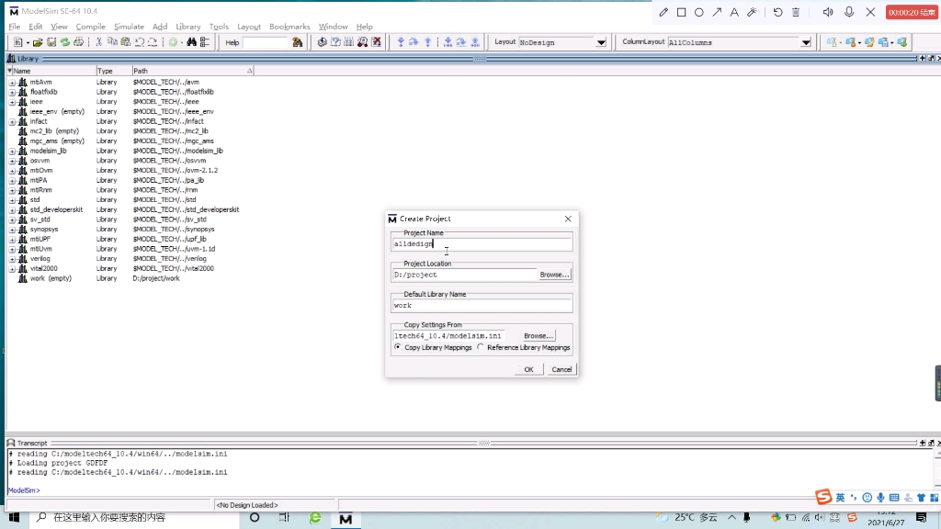Click the Open folder toolbar icon
Viewport: 941px width, 529px height.
click(x=38, y=42)
